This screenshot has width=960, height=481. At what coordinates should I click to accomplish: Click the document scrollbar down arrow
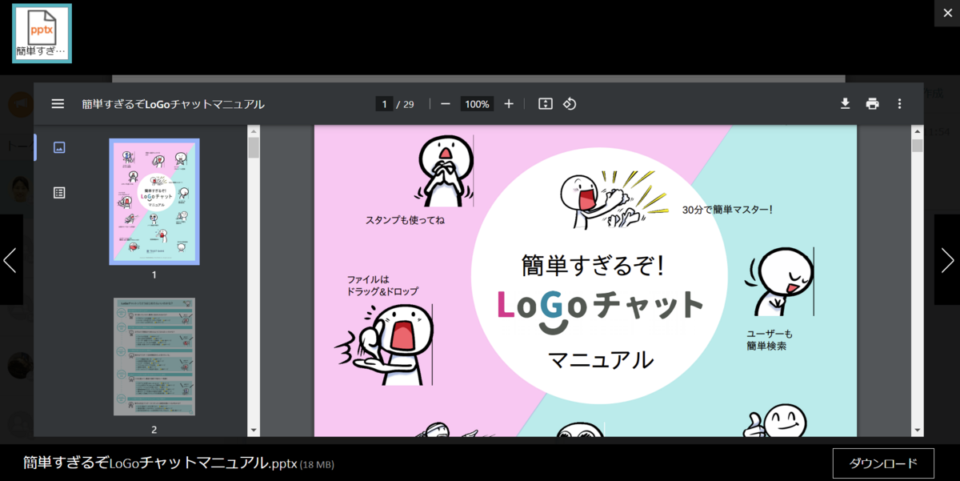coord(918,431)
